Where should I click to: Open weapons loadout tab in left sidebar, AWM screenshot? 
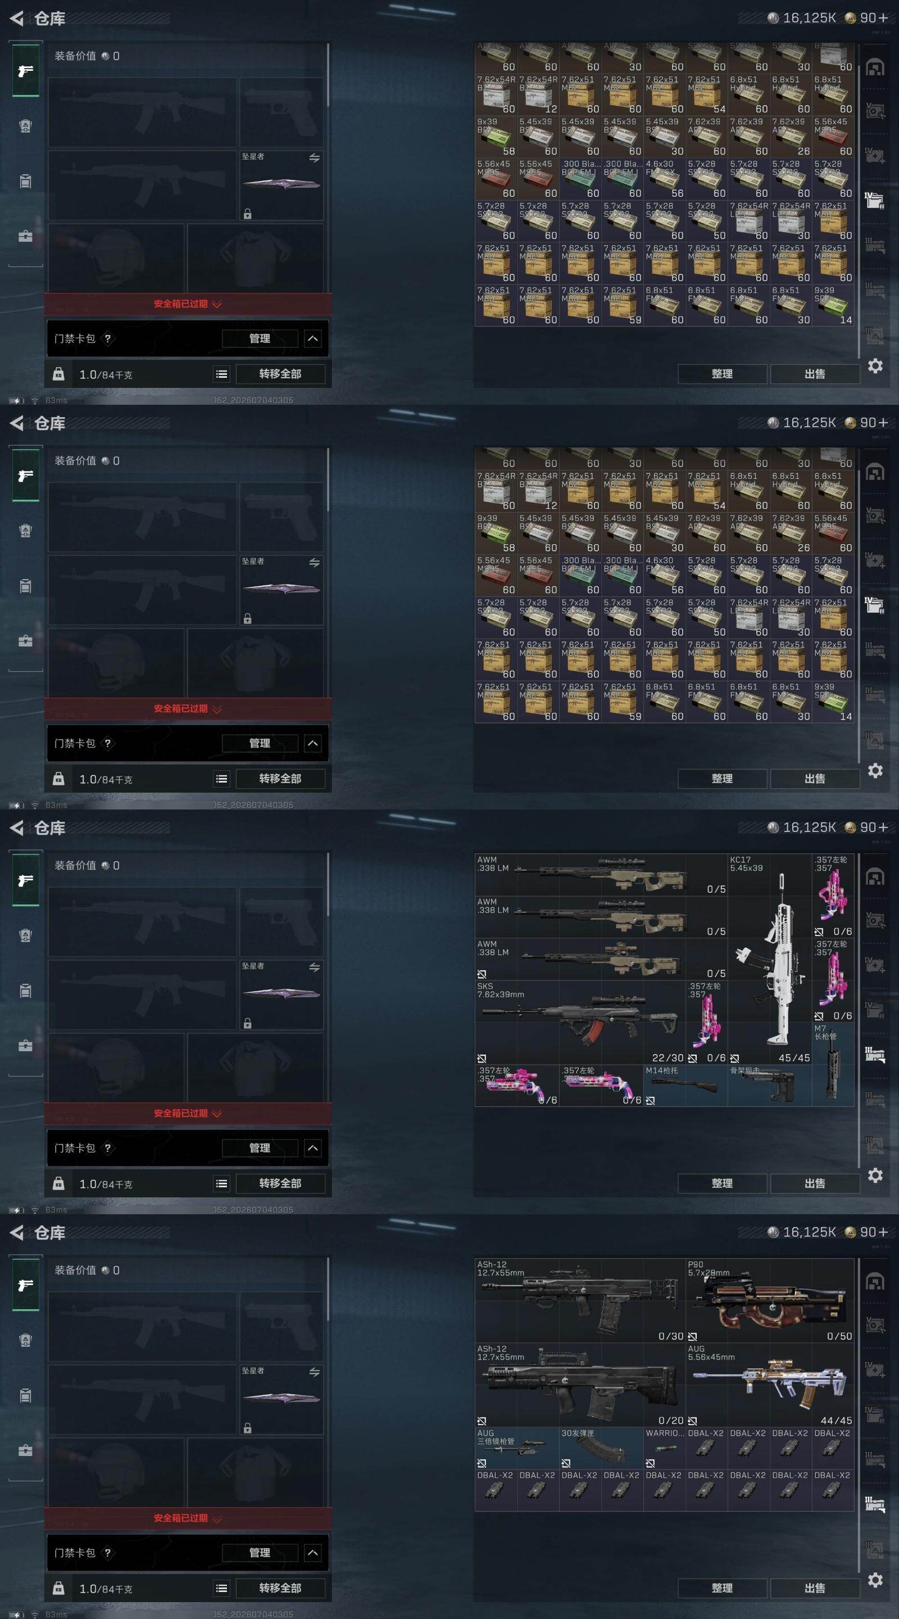pos(26,880)
